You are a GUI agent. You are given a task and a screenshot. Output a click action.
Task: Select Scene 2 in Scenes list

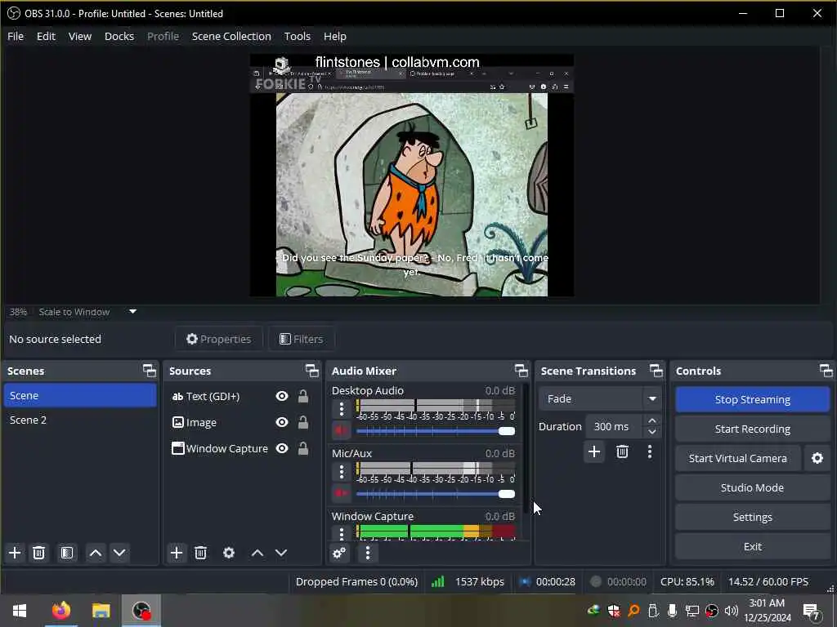(80, 420)
